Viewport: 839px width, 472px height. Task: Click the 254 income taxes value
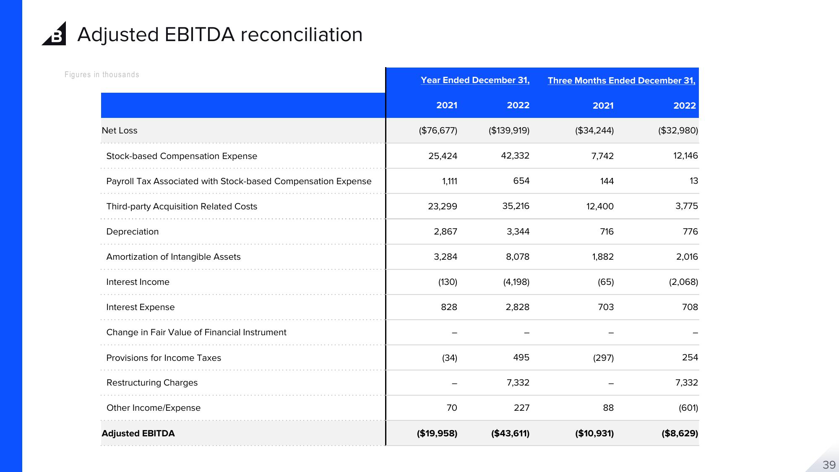690,357
